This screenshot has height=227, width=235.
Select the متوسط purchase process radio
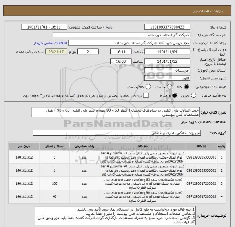click(175, 95)
